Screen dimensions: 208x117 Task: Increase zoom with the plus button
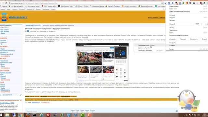[x=201, y=24]
